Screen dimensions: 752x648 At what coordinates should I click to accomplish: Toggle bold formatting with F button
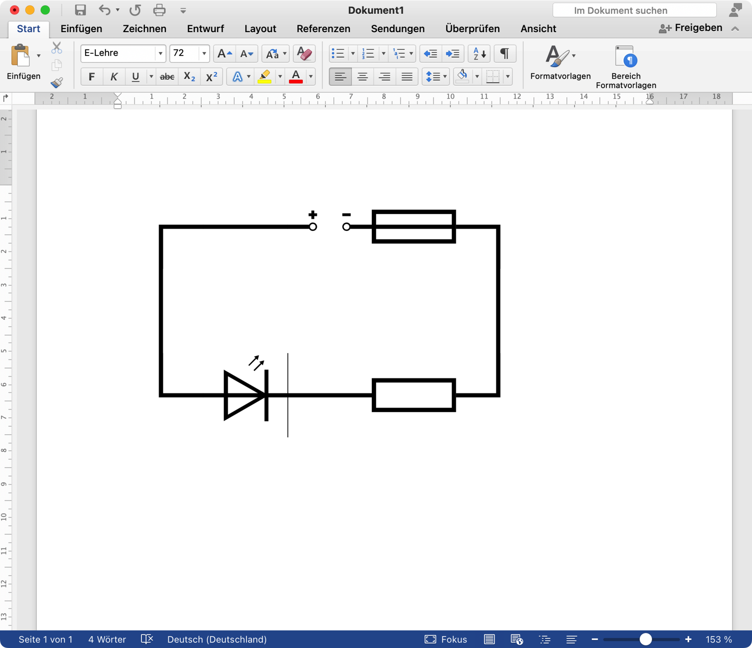92,77
